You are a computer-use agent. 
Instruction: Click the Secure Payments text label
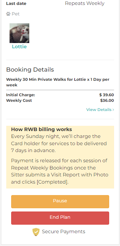pyautogui.click(x=63, y=232)
